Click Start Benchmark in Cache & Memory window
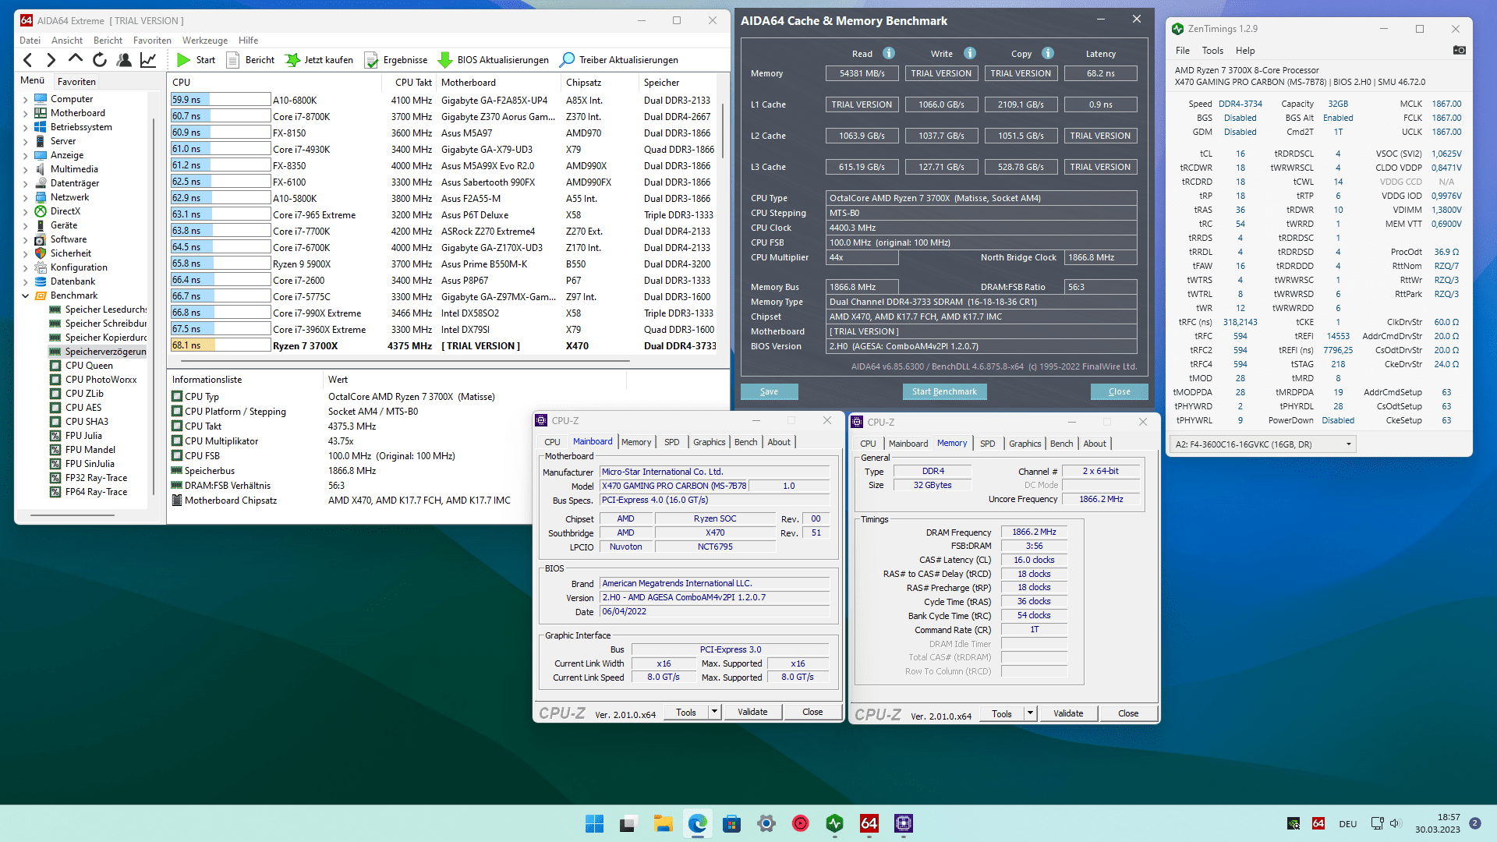This screenshot has width=1497, height=842. (944, 391)
